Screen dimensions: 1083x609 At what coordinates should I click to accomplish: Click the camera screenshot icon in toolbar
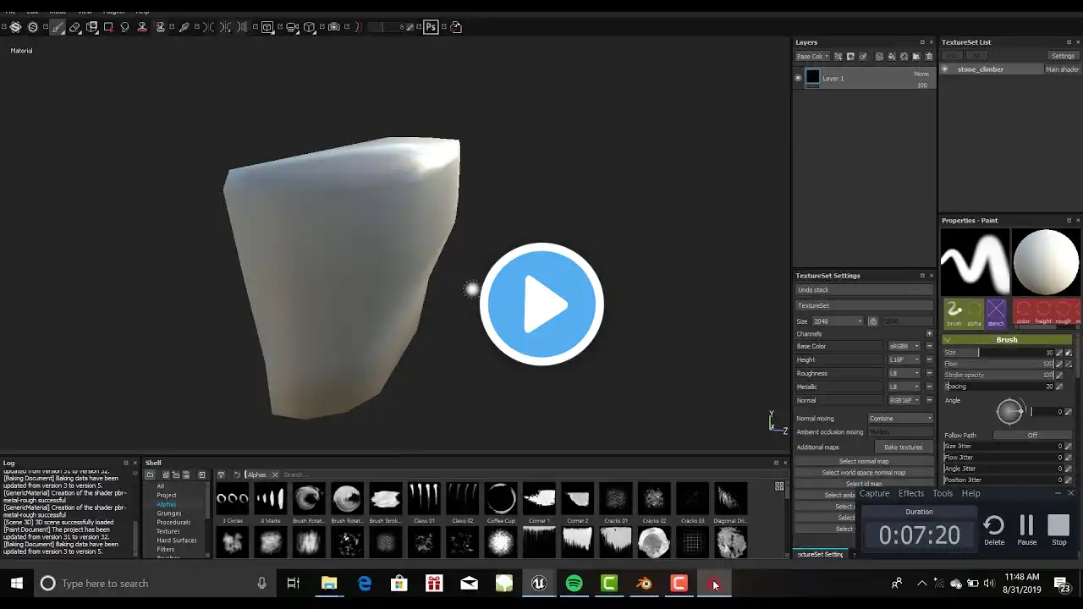333,27
